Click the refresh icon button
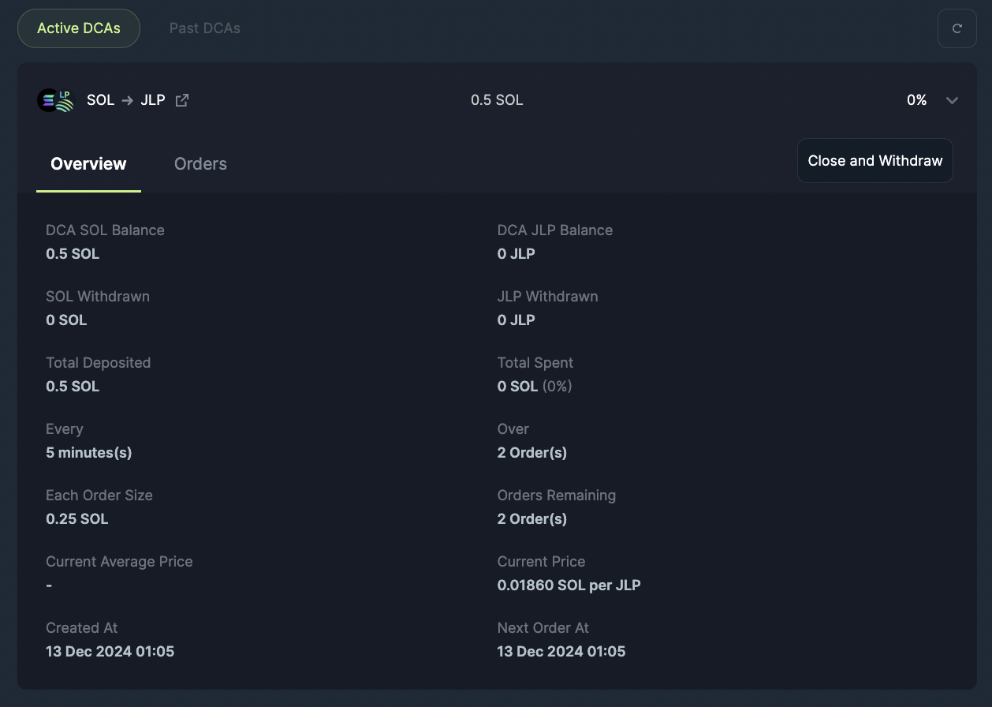 coord(957,28)
